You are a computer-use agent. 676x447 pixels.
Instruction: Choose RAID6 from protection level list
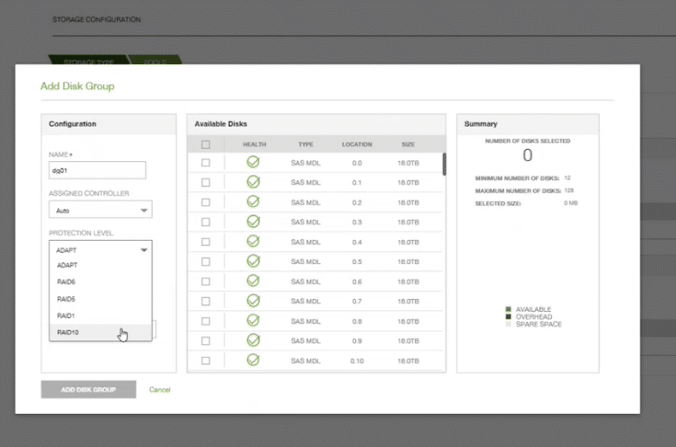pos(101,282)
